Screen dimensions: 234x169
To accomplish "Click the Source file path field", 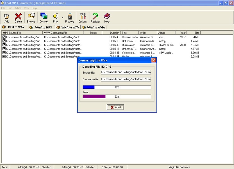I will [126, 72].
